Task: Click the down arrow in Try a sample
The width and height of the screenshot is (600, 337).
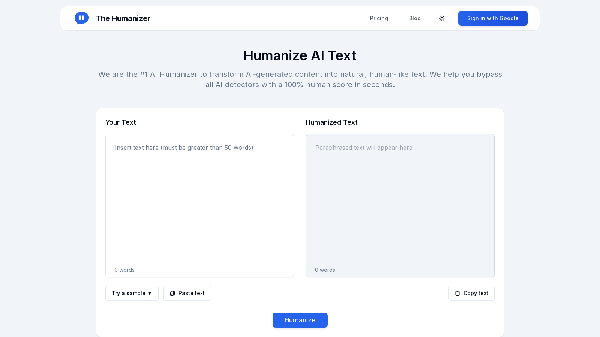Action: pyautogui.click(x=150, y=293)
